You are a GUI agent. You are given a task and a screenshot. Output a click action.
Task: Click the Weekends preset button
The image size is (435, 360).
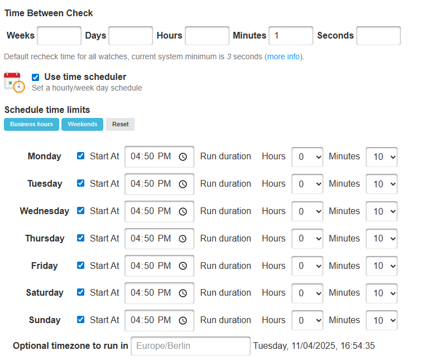click(x=82, y=124)
